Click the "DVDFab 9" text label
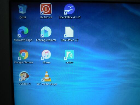 (x=25, y=84)
